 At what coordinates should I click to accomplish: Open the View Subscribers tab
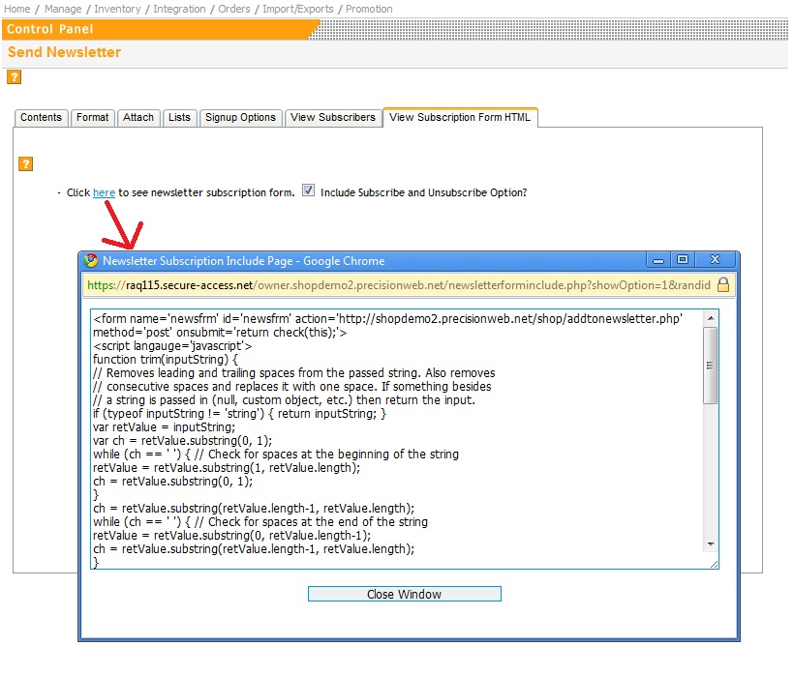pyautogui.click(x=333, y=118)
